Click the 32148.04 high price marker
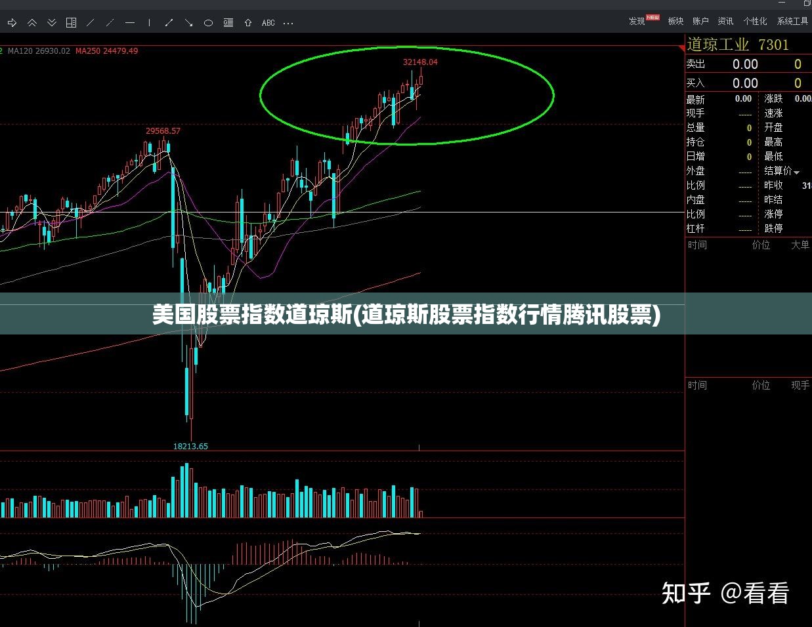 coord(420,62)
